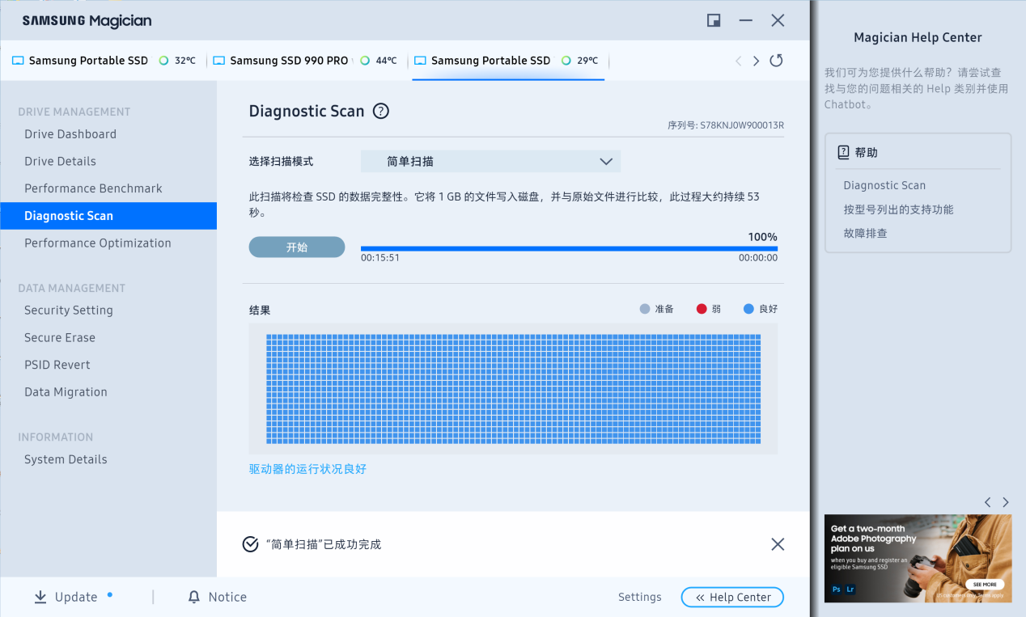Collapse the Help Center panel button

point(732,597)
